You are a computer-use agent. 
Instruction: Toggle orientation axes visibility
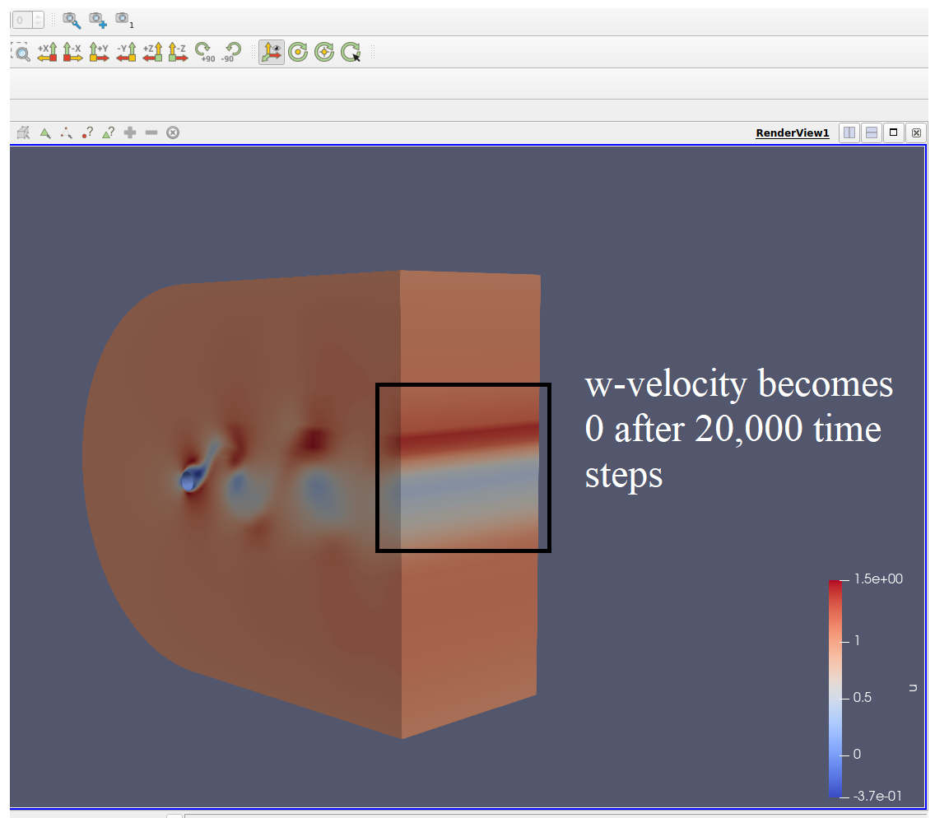271,53
